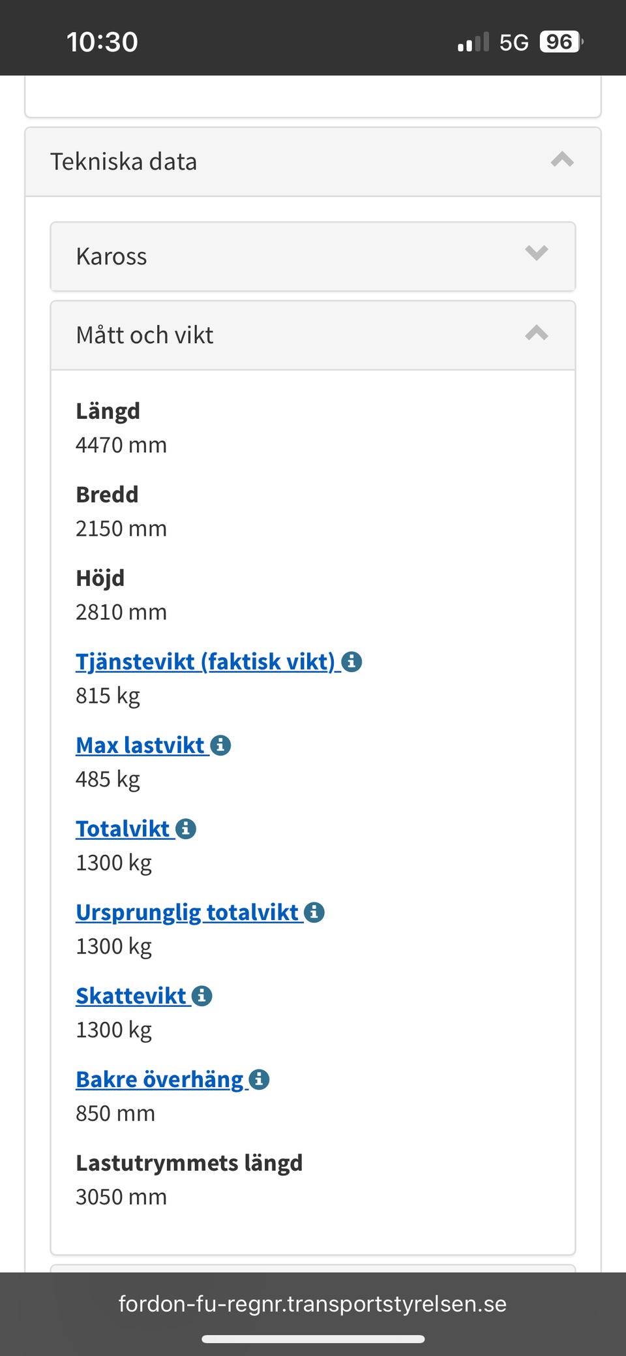Expand the Kaross section chevron

(x=536, y=253)
